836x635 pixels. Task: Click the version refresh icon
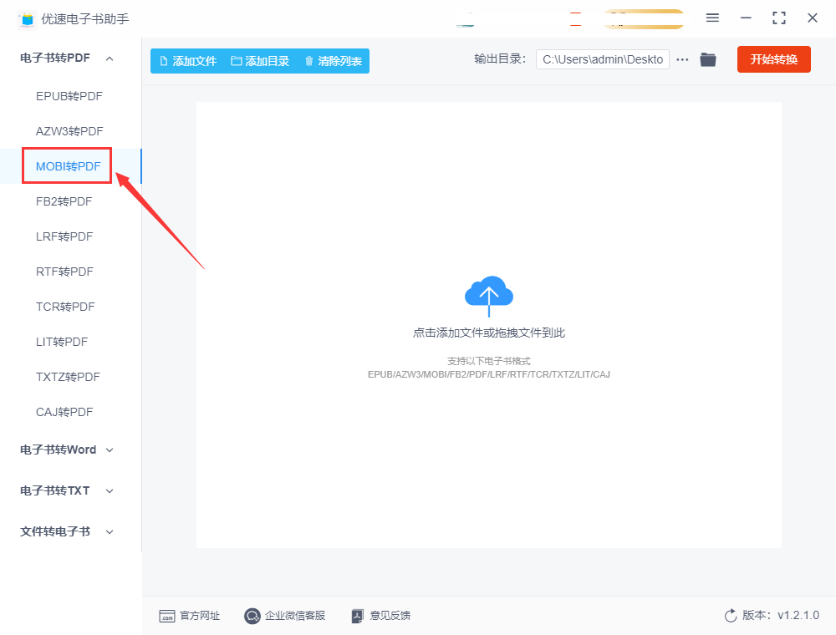(x=731, y=616)
